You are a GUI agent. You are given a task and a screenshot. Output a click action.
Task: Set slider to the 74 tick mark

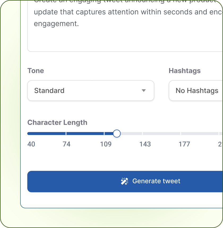tap(66, 133)
